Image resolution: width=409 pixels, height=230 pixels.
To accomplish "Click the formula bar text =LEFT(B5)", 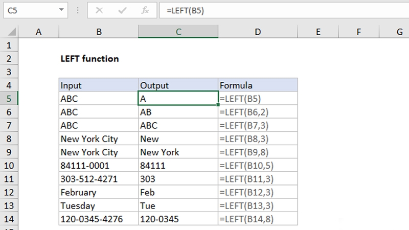I will [185, 11].
